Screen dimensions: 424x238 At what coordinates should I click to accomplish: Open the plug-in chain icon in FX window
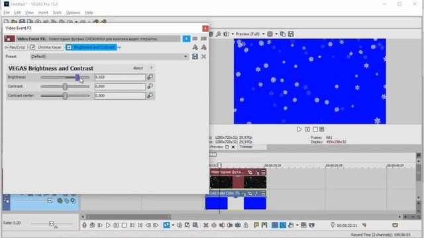pos(195,47)
